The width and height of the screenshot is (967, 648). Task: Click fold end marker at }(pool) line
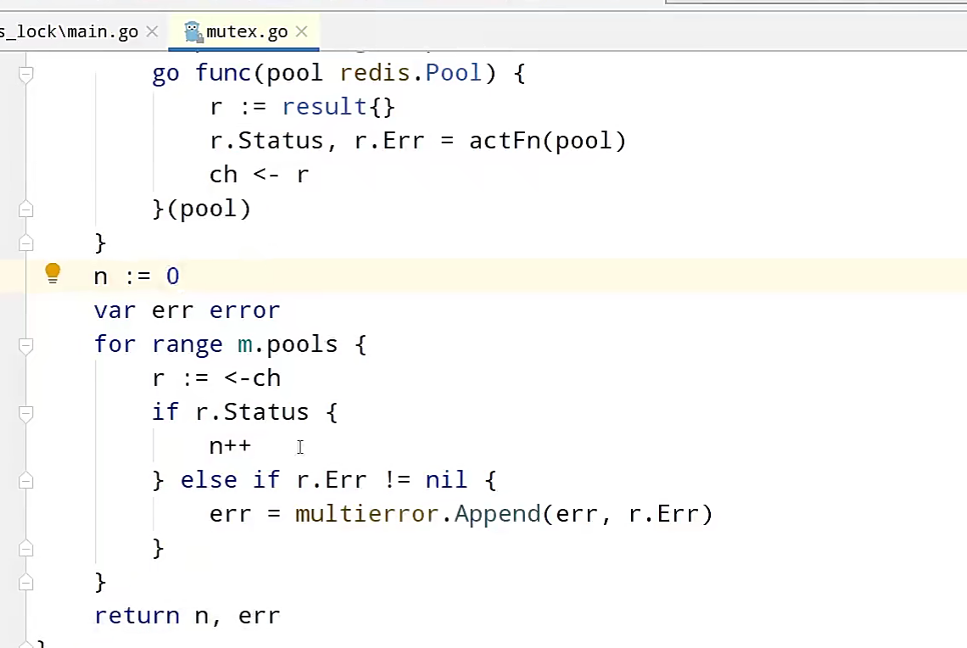pyautogui.click(x=25, y=209)
